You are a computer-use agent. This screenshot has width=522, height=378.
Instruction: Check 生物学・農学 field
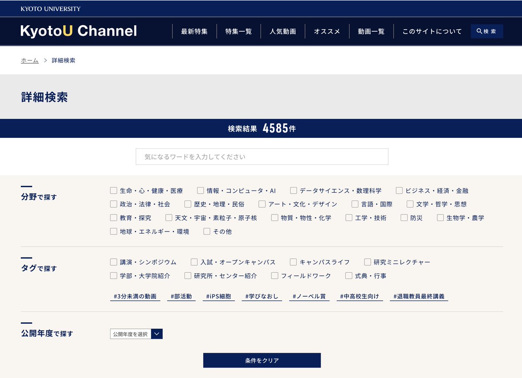(441, 217)
